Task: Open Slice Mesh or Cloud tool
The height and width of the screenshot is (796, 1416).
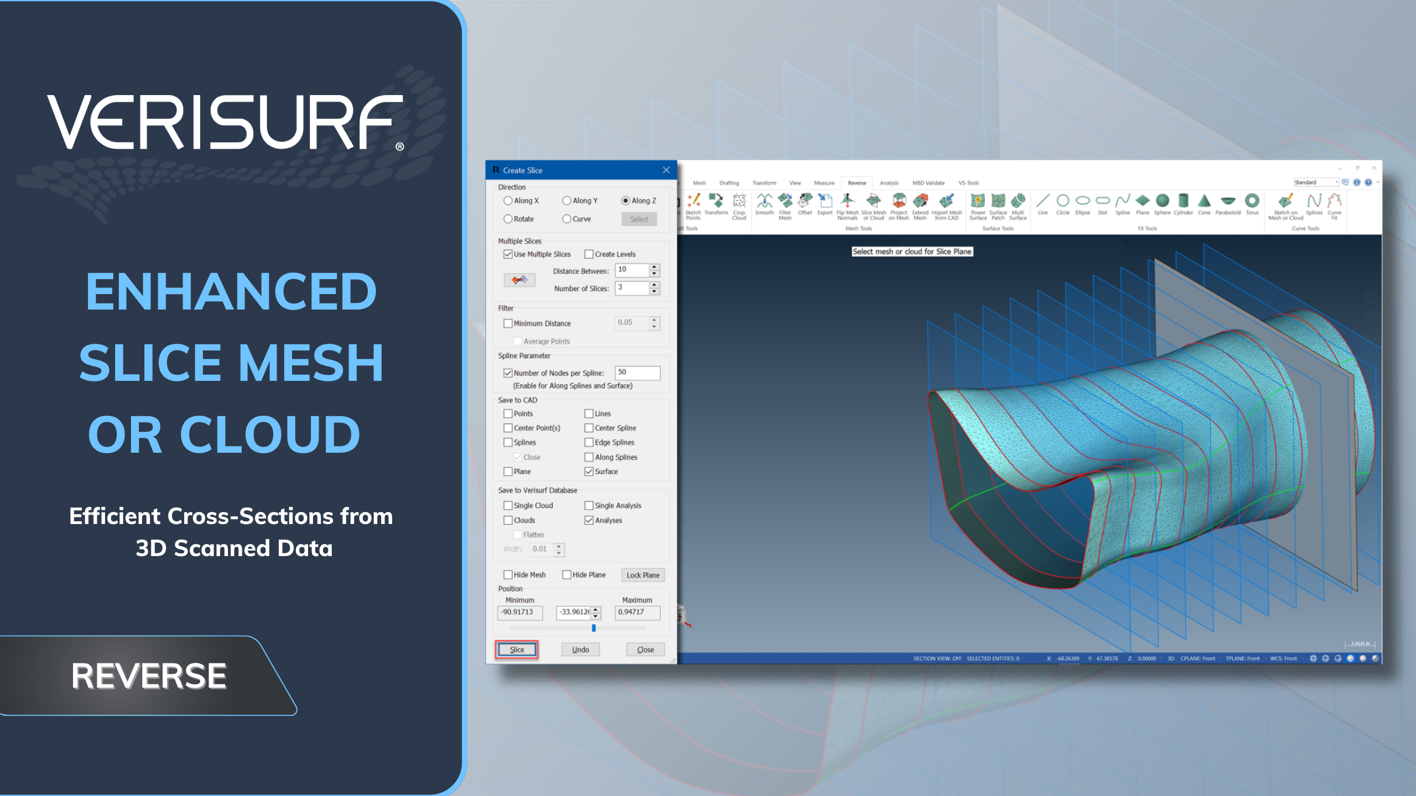Action: point(873,206)
